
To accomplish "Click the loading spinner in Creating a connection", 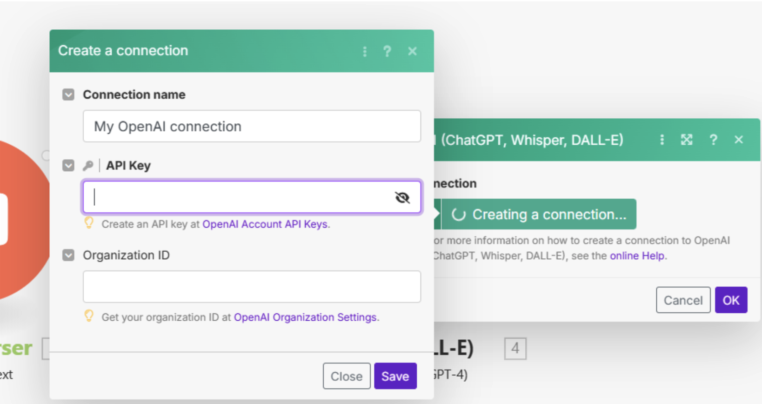I will (459, 215).
